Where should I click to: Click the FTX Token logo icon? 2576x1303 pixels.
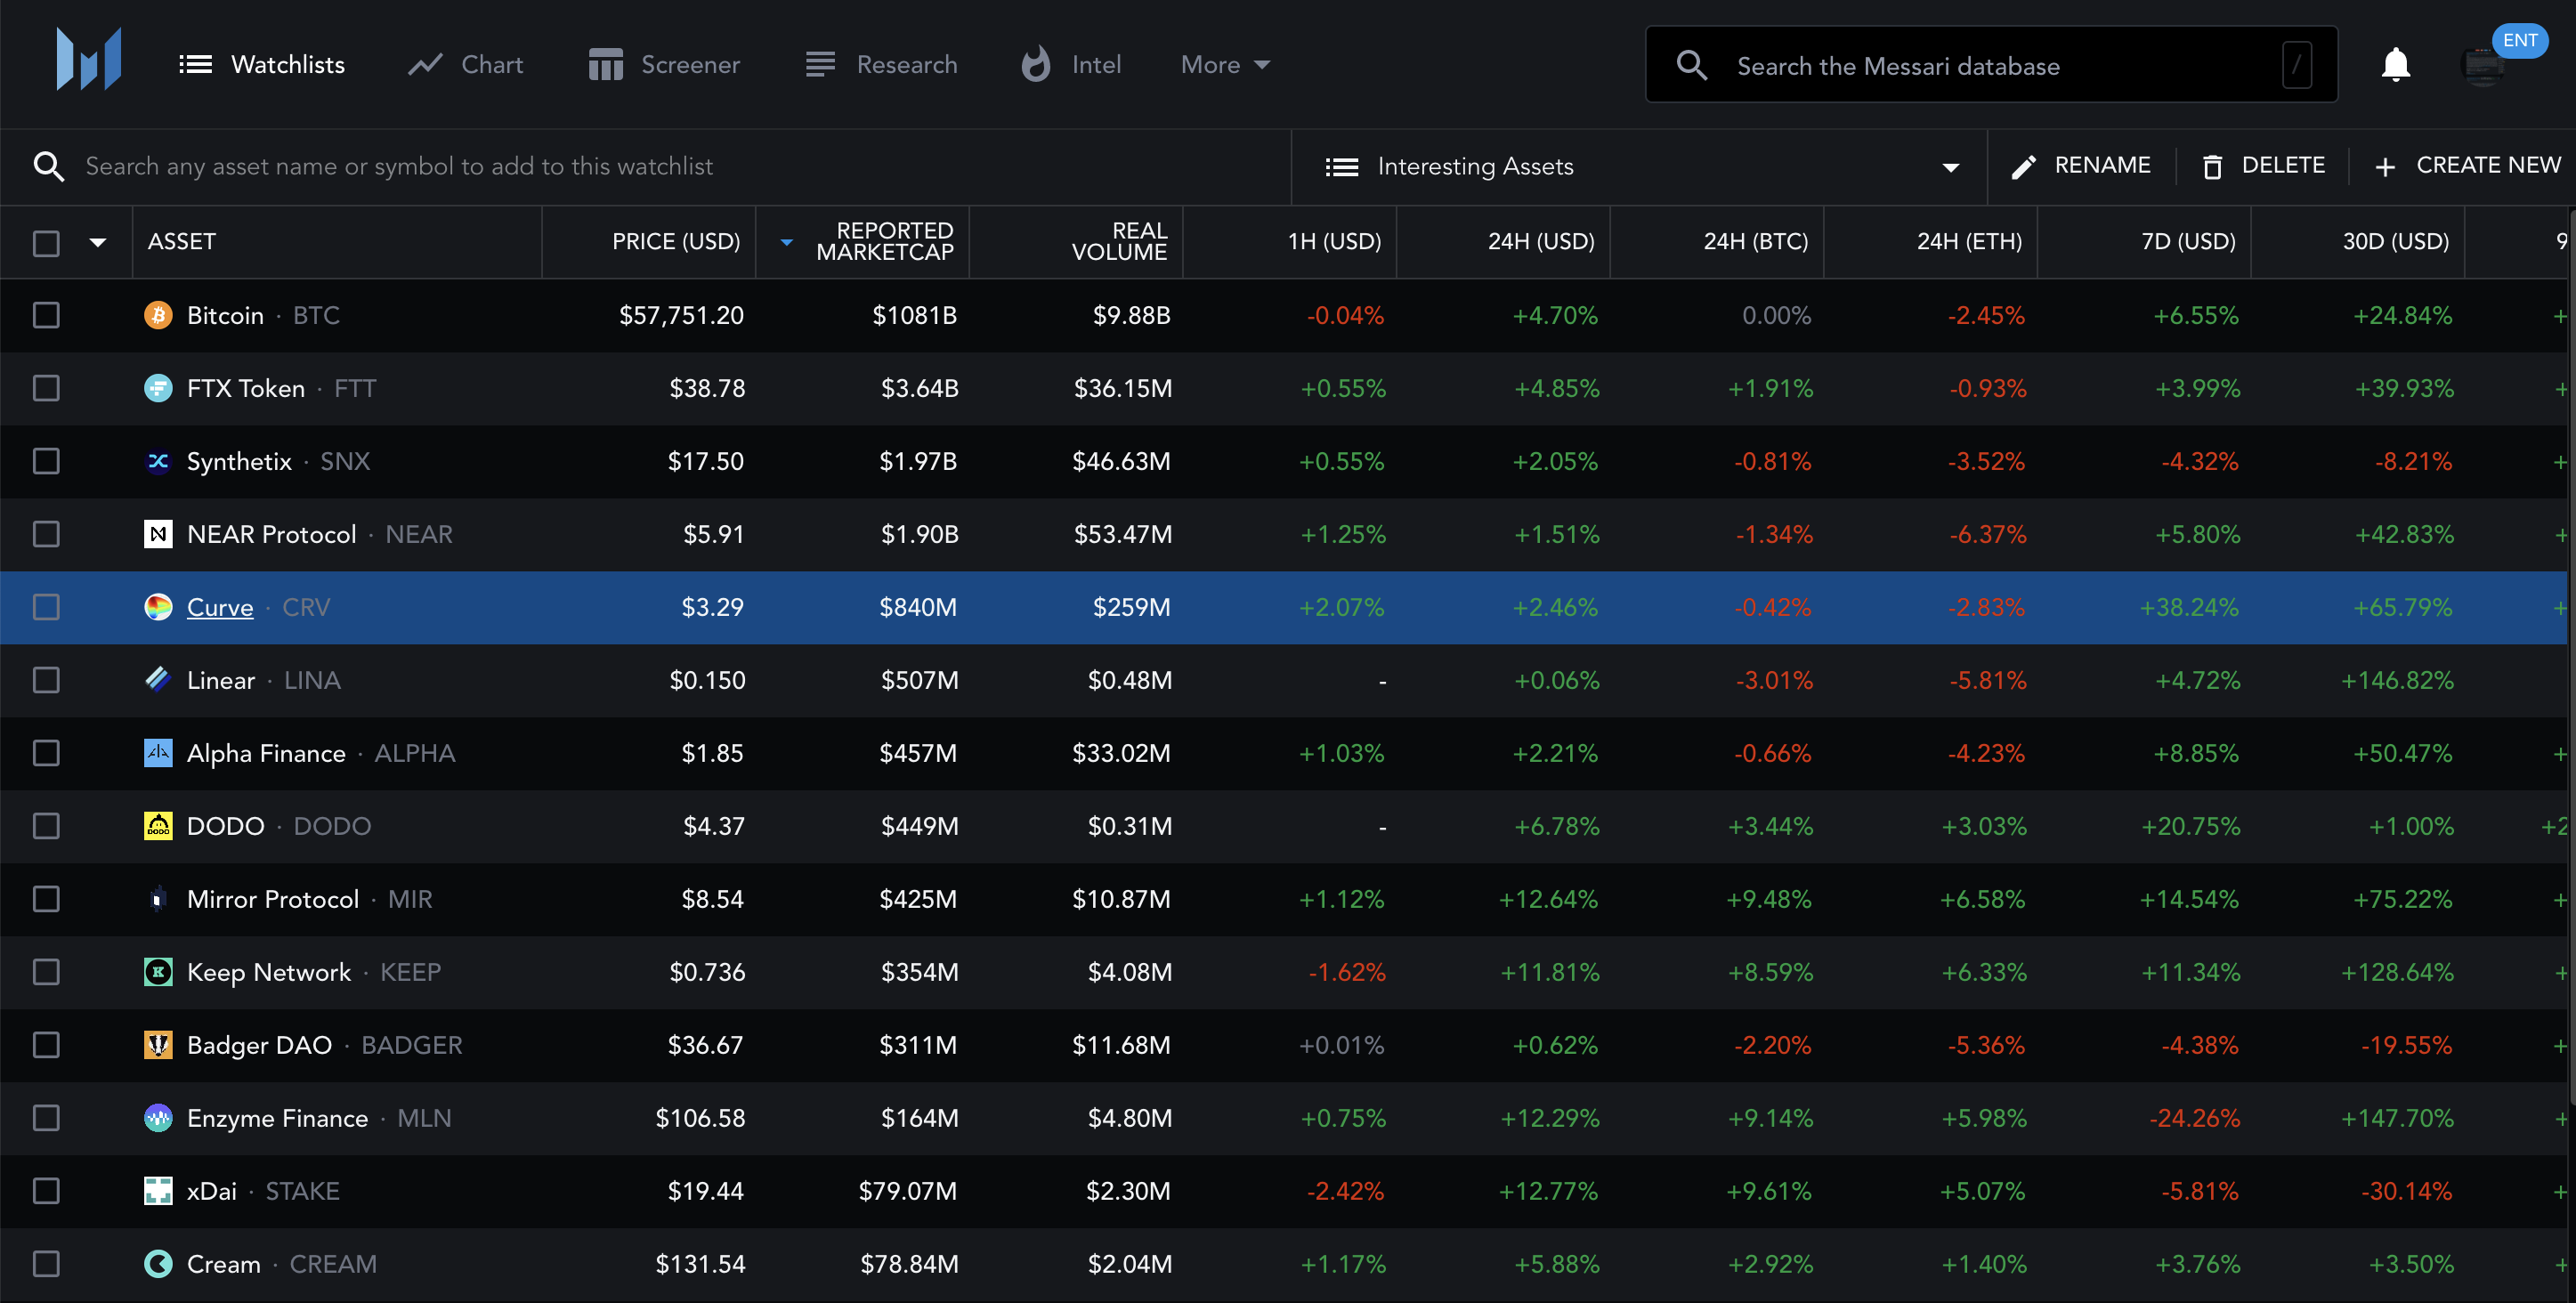pyautogui.click(x=158, y=388)
